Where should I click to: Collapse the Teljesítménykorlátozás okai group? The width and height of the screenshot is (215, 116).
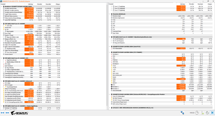110,37
